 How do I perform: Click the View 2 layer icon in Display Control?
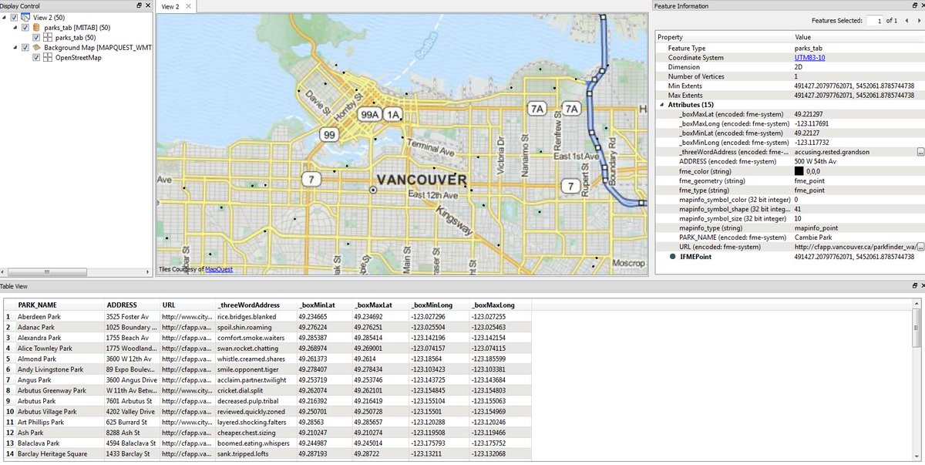coord(25,17)
